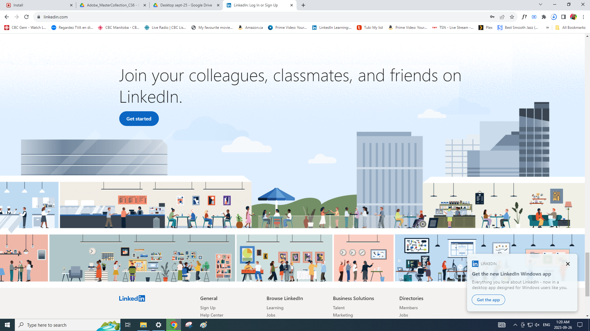Toggle the side panel icon

pyautogui.click(x=564, y=17)
